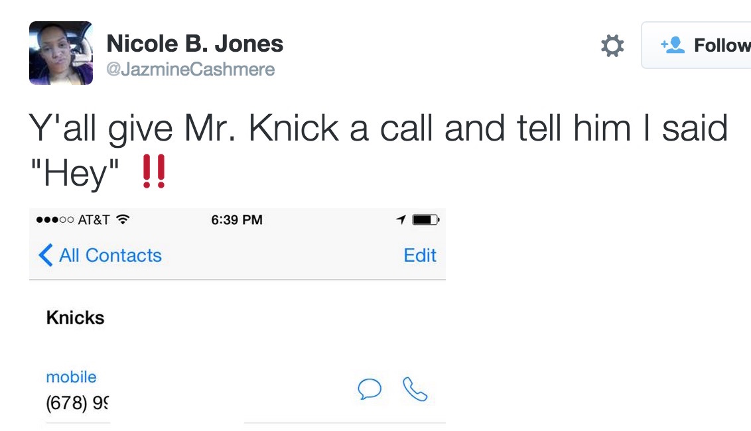This screenshot has height=431, width=751.
Task: Click Nicole's profile avatar photo
Action: 60,52
